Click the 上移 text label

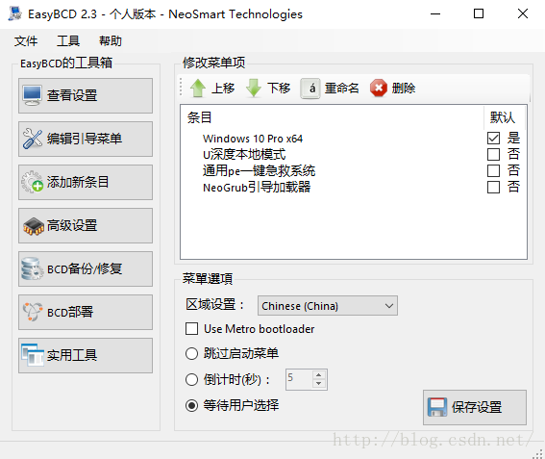point(223,88)
